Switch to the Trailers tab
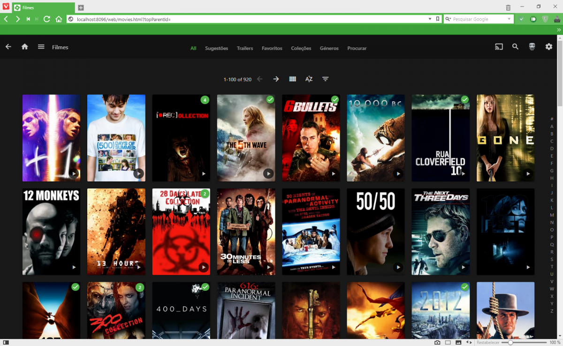Screen dimensions: 563x346 point(245,48)
